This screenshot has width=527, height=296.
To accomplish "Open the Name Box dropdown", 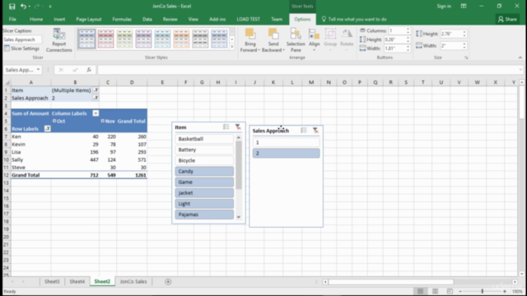I will click(38, 70).
